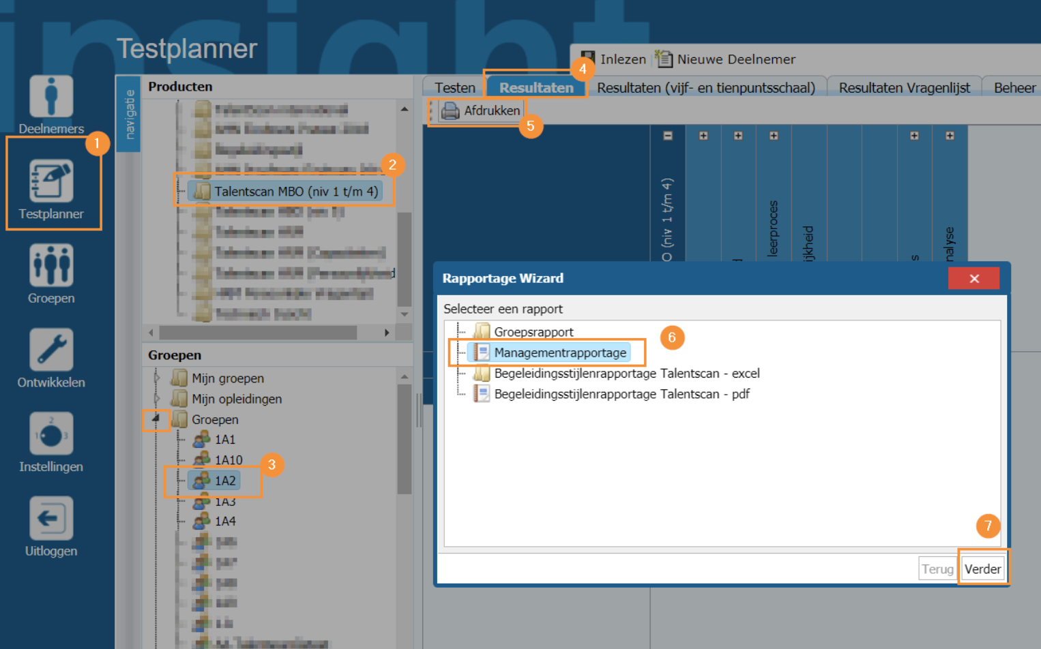Click the Inlezen toolbar button
The height and width of the screenshot is (649, 1041).
614,59
